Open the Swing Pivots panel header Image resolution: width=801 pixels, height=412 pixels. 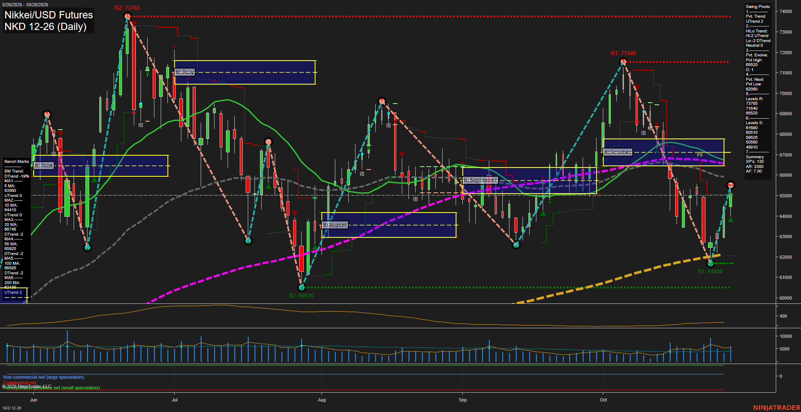(x=758, y=7)
